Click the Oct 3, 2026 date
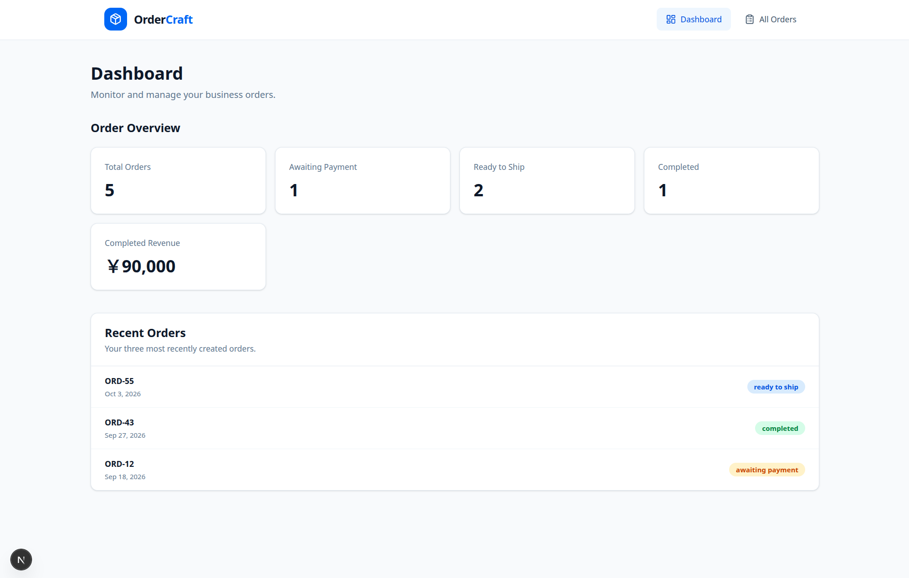Screen dimensions: 909x578 tap(123, 394)
